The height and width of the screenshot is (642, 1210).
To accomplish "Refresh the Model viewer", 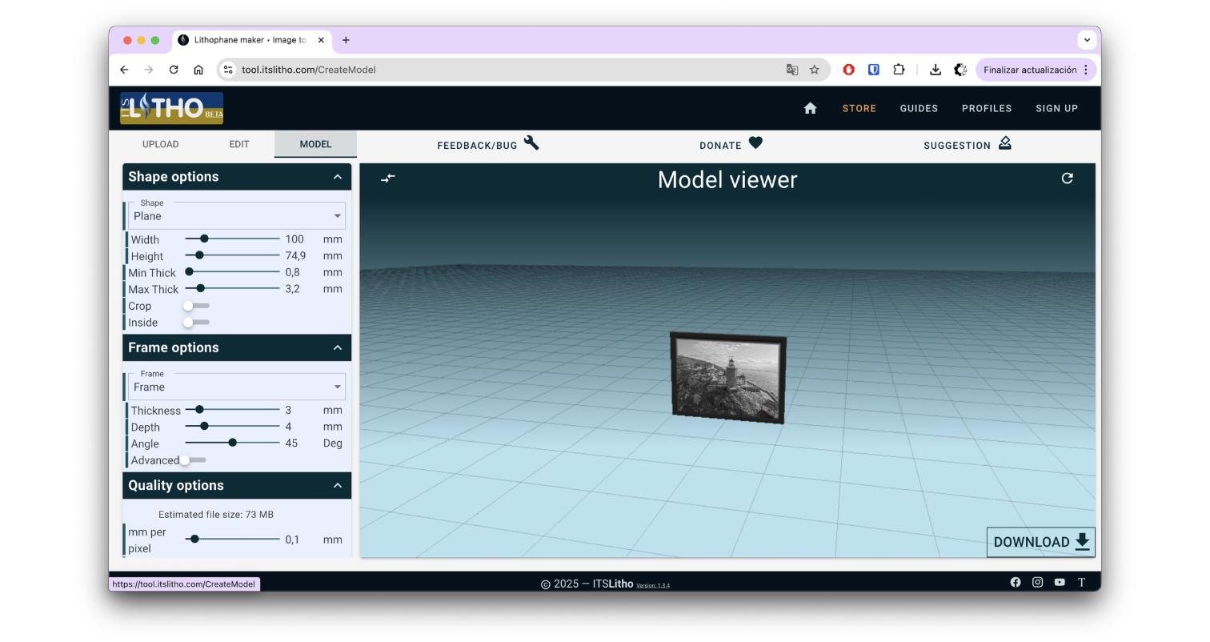I will pos(1067,179).
